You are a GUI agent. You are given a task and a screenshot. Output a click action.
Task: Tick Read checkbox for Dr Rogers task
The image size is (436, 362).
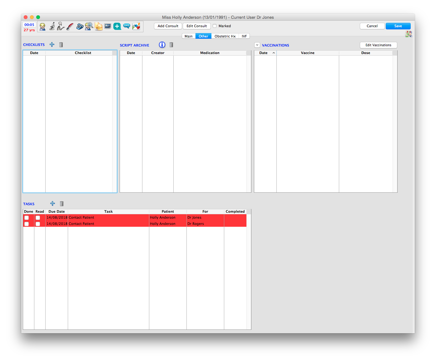(38, 224)
